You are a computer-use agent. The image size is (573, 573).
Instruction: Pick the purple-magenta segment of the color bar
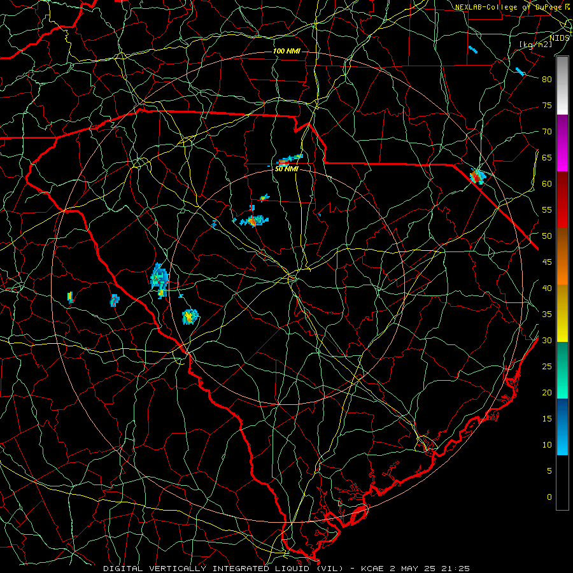point(562,143)
